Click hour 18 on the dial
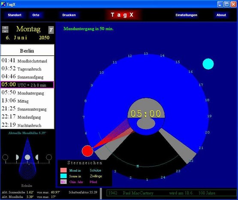 coord(207,100)
